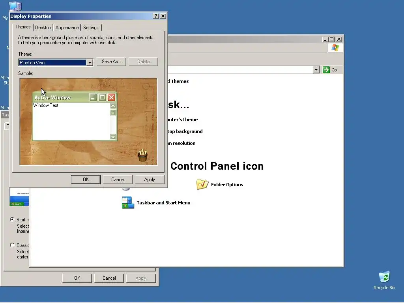The width and height of the screenshot is (404, 303).
Task: Click Apply in the Taskbar properties dialog
Action: 141,278
